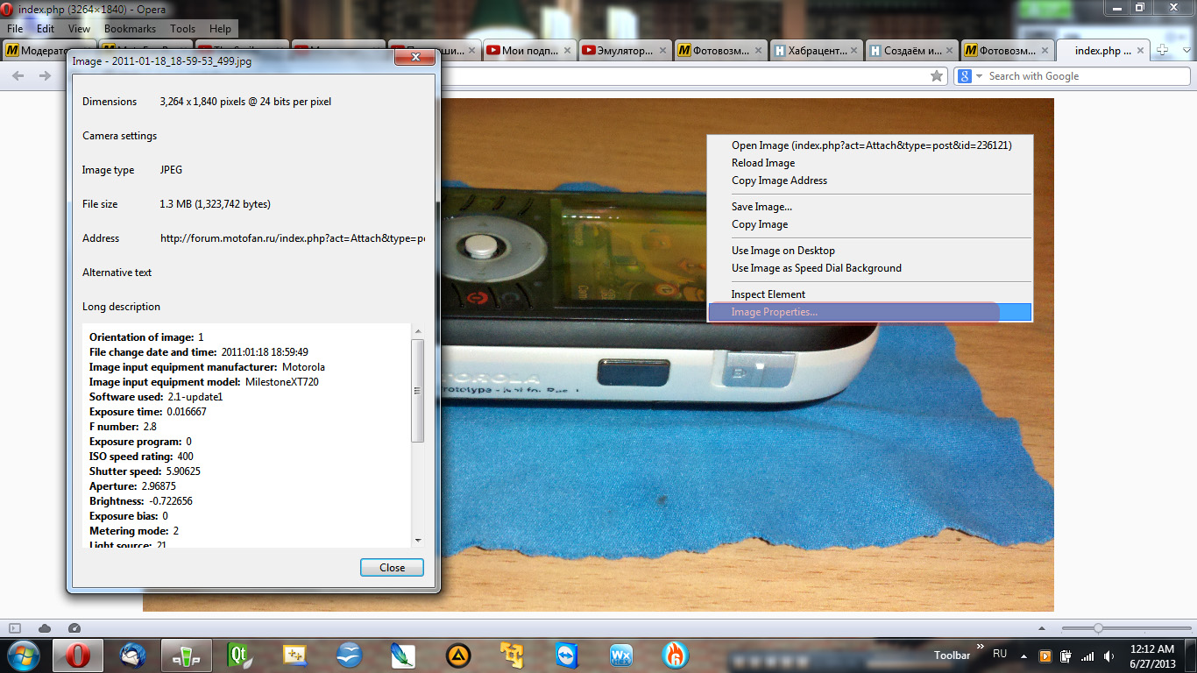This screenshot has width=1197, height=673.
Task: Switch to the 'Хабрацент...' tab
Action: point(817,51)
